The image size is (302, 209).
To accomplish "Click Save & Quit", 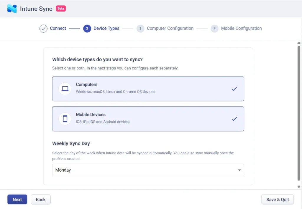I will coord(278,199).
